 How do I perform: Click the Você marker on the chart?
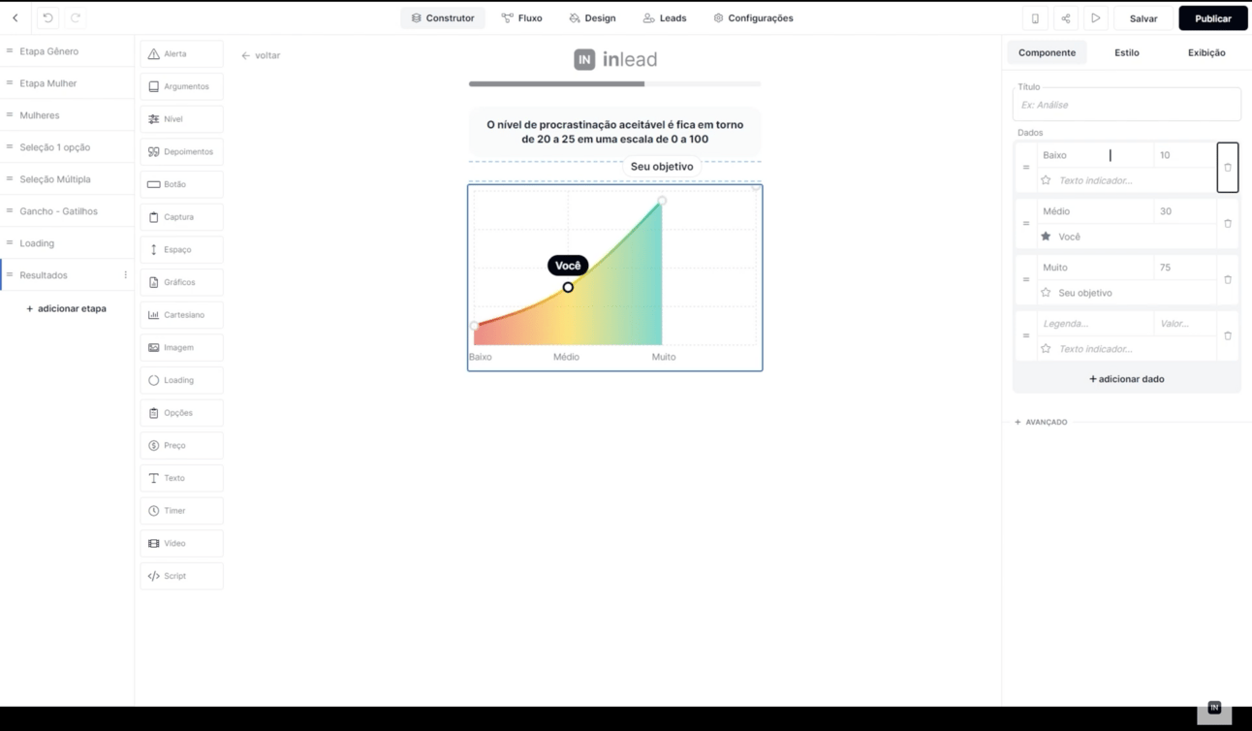pyautogui.click(x=568, y=266)
